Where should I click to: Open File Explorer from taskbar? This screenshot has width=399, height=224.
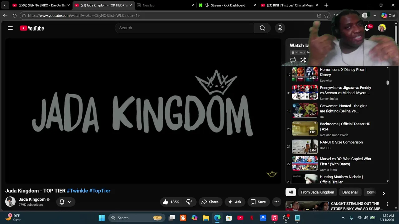(x=206, y=218)
